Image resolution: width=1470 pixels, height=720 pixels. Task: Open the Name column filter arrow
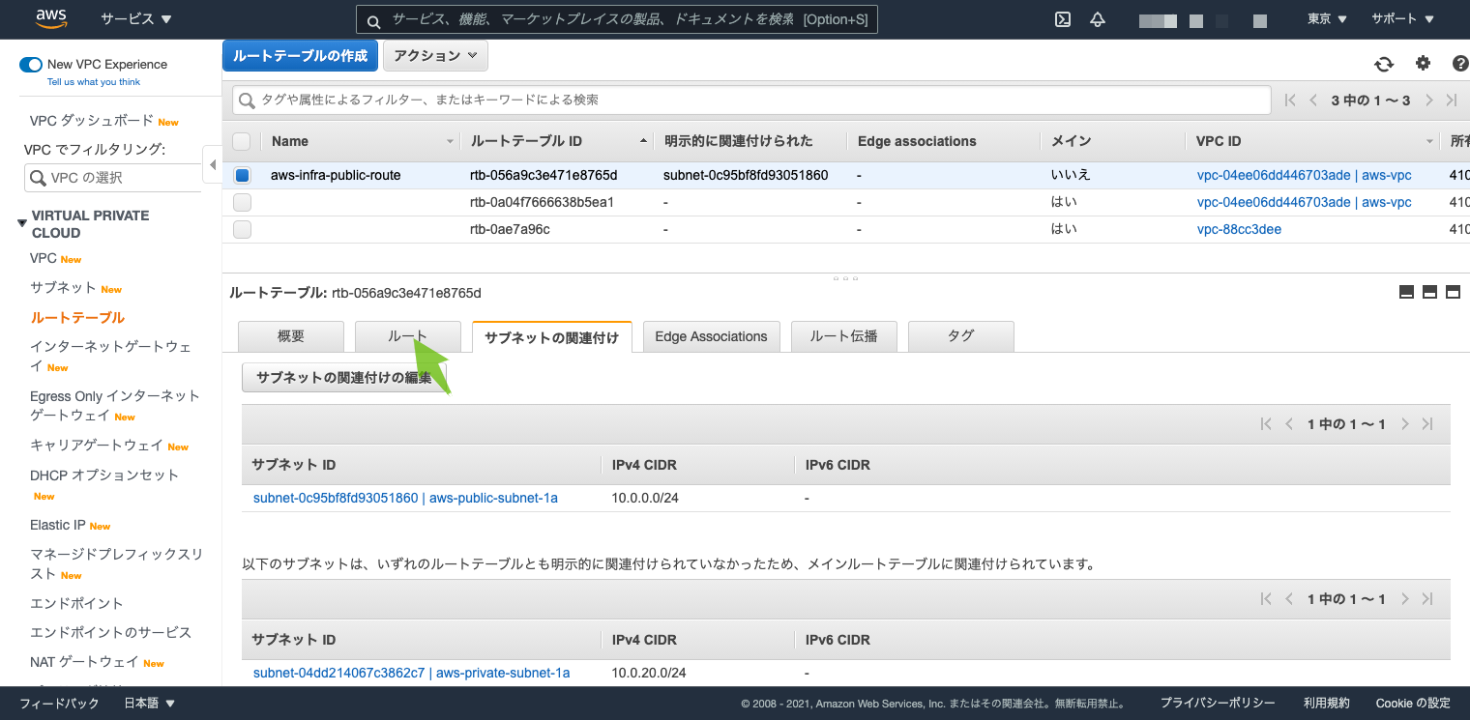tap(450, 142)
